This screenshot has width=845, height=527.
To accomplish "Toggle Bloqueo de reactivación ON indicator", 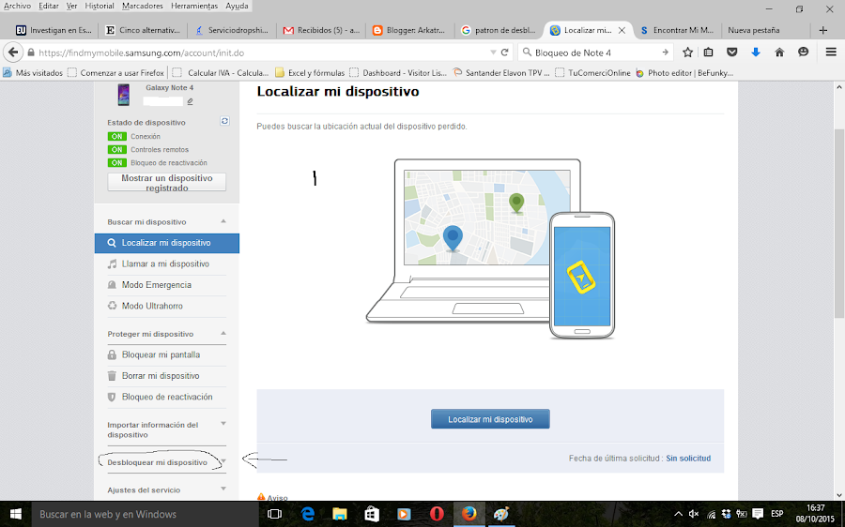I will [117, 162].
